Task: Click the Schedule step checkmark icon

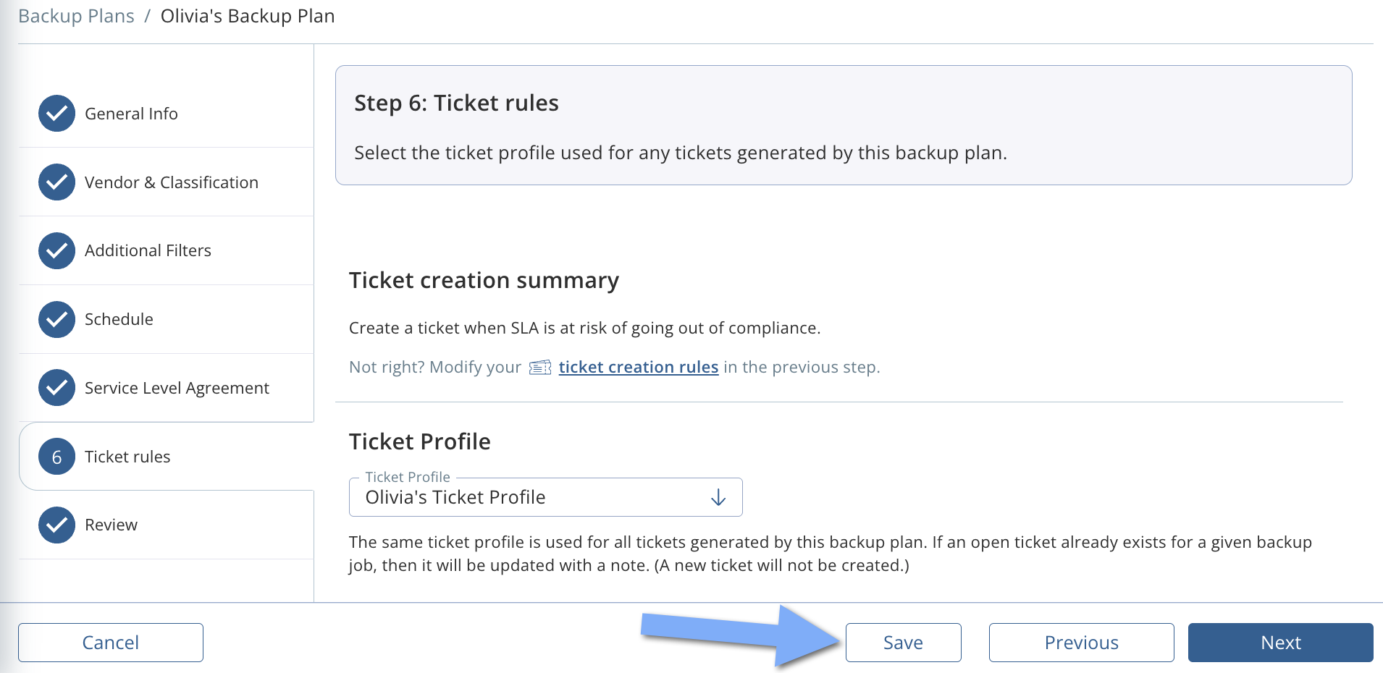Action: pos(56,319)
